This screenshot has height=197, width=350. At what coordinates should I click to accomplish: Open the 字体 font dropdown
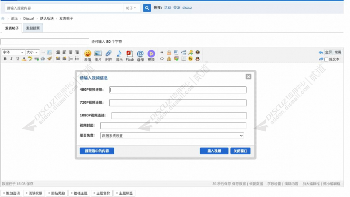click(13, 52)
